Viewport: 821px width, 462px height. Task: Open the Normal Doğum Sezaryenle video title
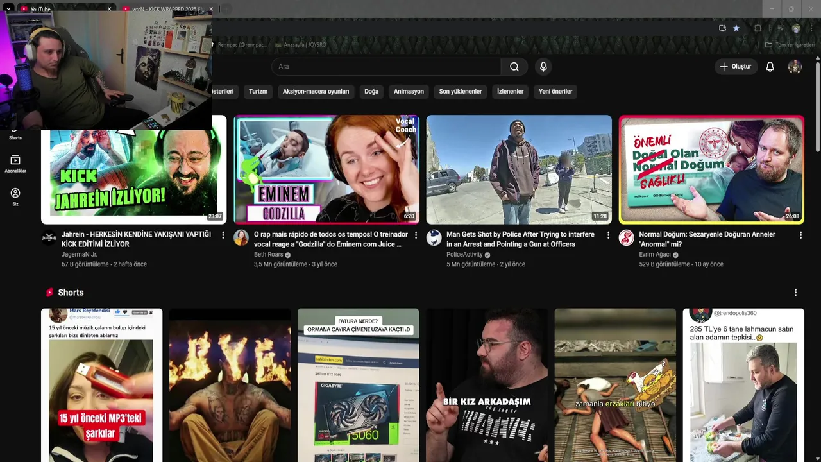tap(707, 239)
